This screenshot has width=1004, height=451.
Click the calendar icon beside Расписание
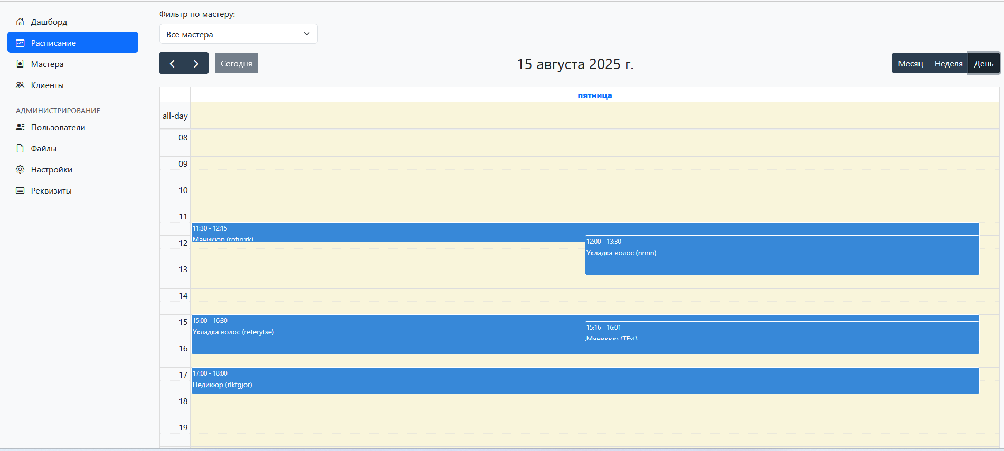click(20, 43)
